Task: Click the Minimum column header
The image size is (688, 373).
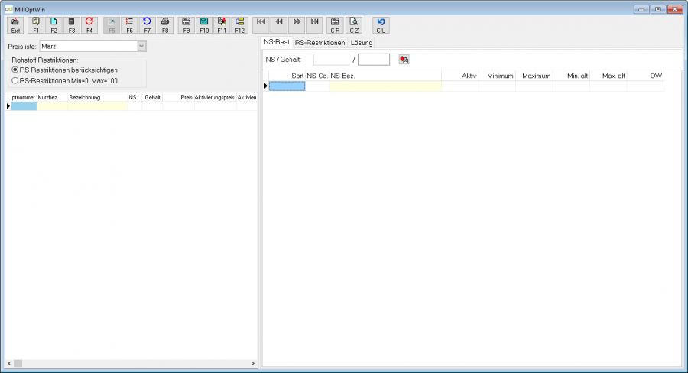Action: pyautogui.click(x=497, y=76)
